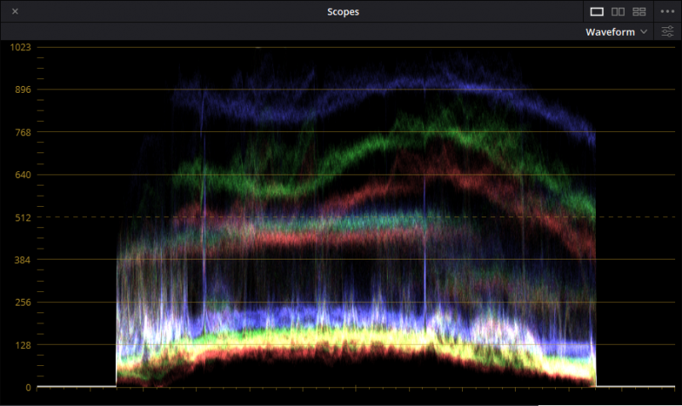Click the 768 scale label
This screenshot has width=682, height=406.
point(23,133)
